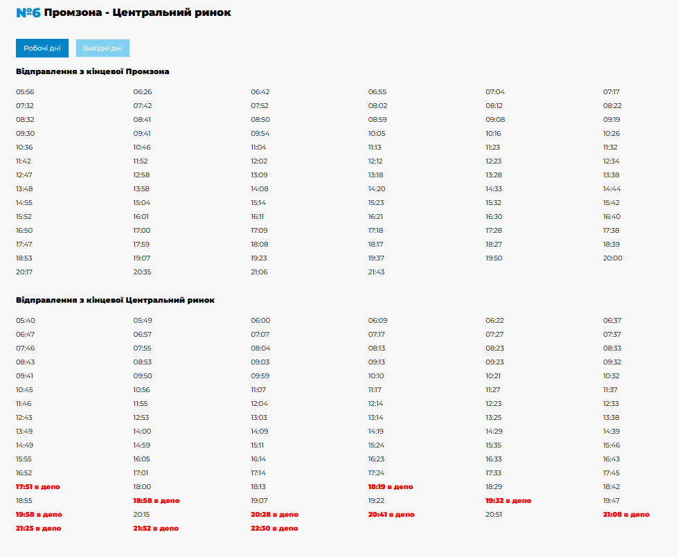Click the Відправлення з кінцевої Центральний ринок heading

coord(115,300)
